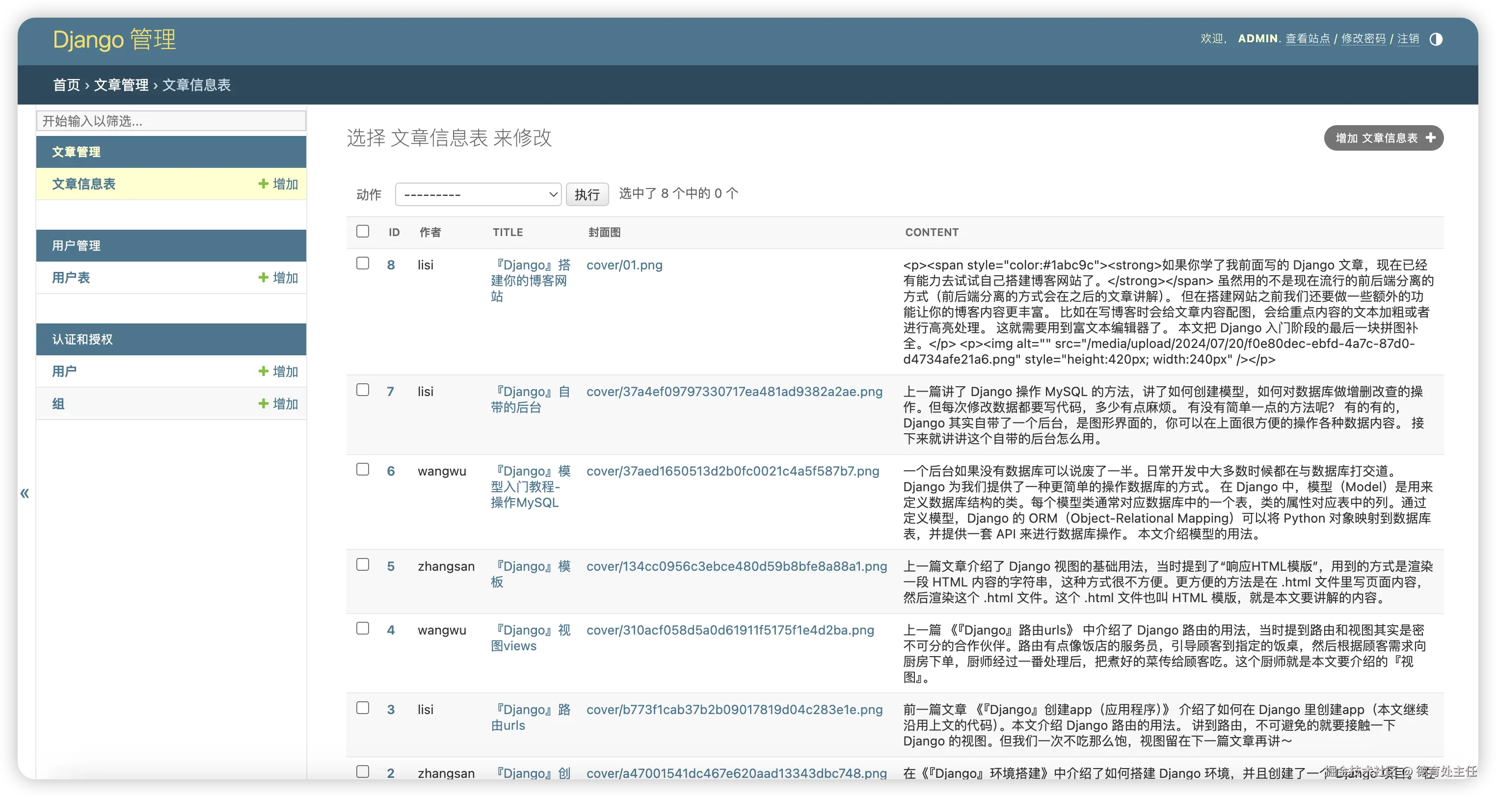Viewport: 1496px width, 797px height.
Task: Click the sidebar filter input field
Action: [x=171, y=121]
